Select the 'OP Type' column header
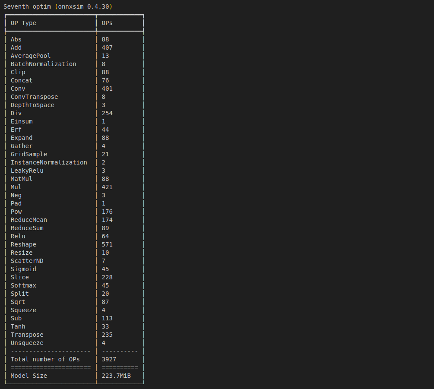434x389 pixels. [23, 23]
